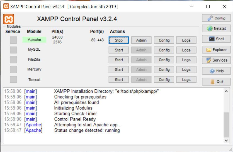Launch the Shell terminal button
The height and width of the screenshot is (152, 233).
tap(216, 39)
